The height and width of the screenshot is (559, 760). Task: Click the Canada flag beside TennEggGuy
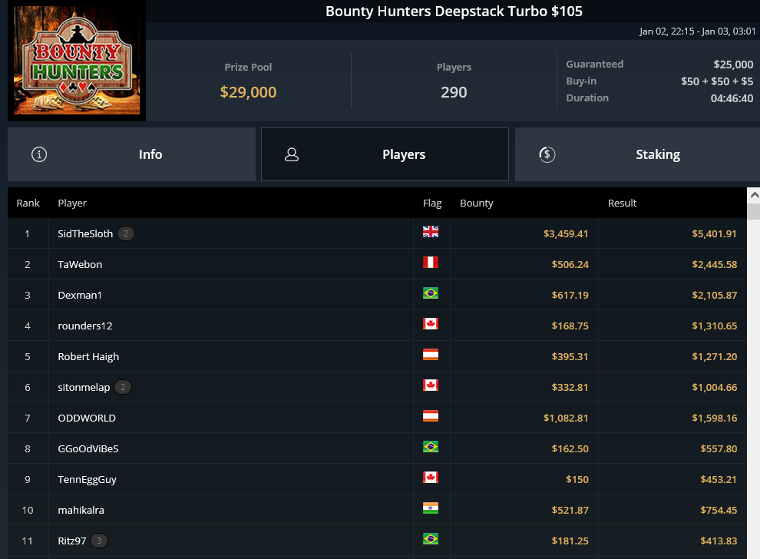click(x=431, y=477)
